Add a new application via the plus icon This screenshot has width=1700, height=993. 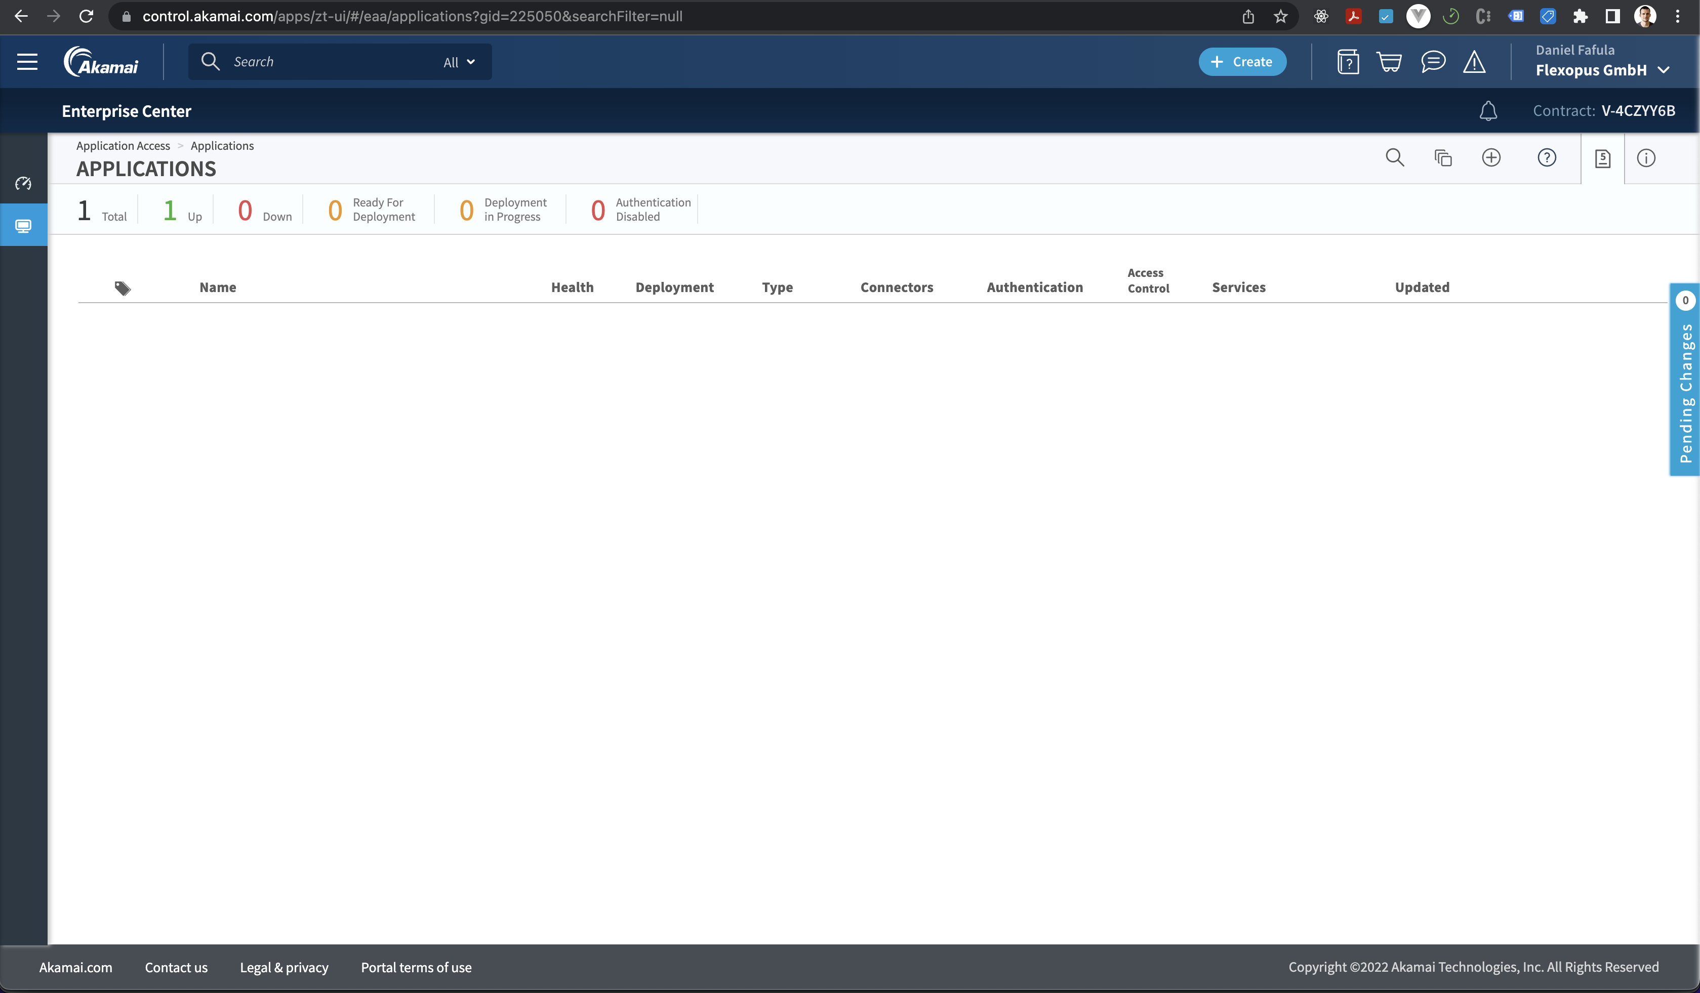[1491, 158]
